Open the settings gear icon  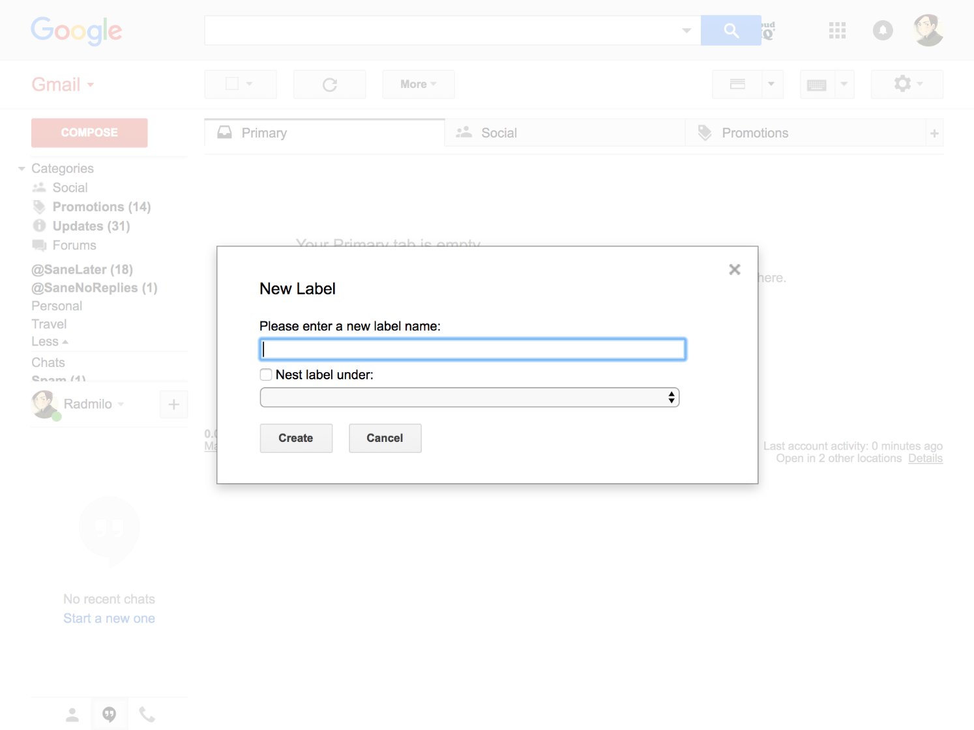coord(902,84)
